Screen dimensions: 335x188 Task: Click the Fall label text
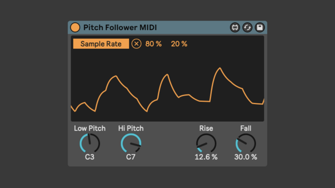point(246,128)
